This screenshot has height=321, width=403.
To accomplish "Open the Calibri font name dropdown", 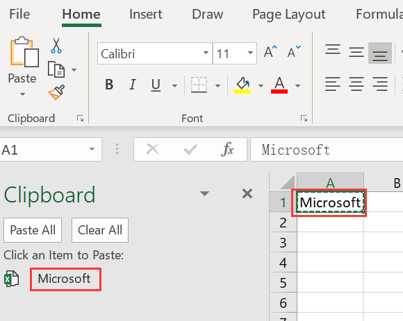I will 206,53.
